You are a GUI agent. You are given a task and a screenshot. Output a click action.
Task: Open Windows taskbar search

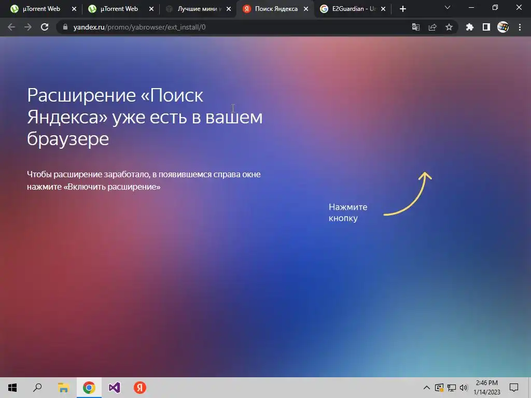point(37,388)
